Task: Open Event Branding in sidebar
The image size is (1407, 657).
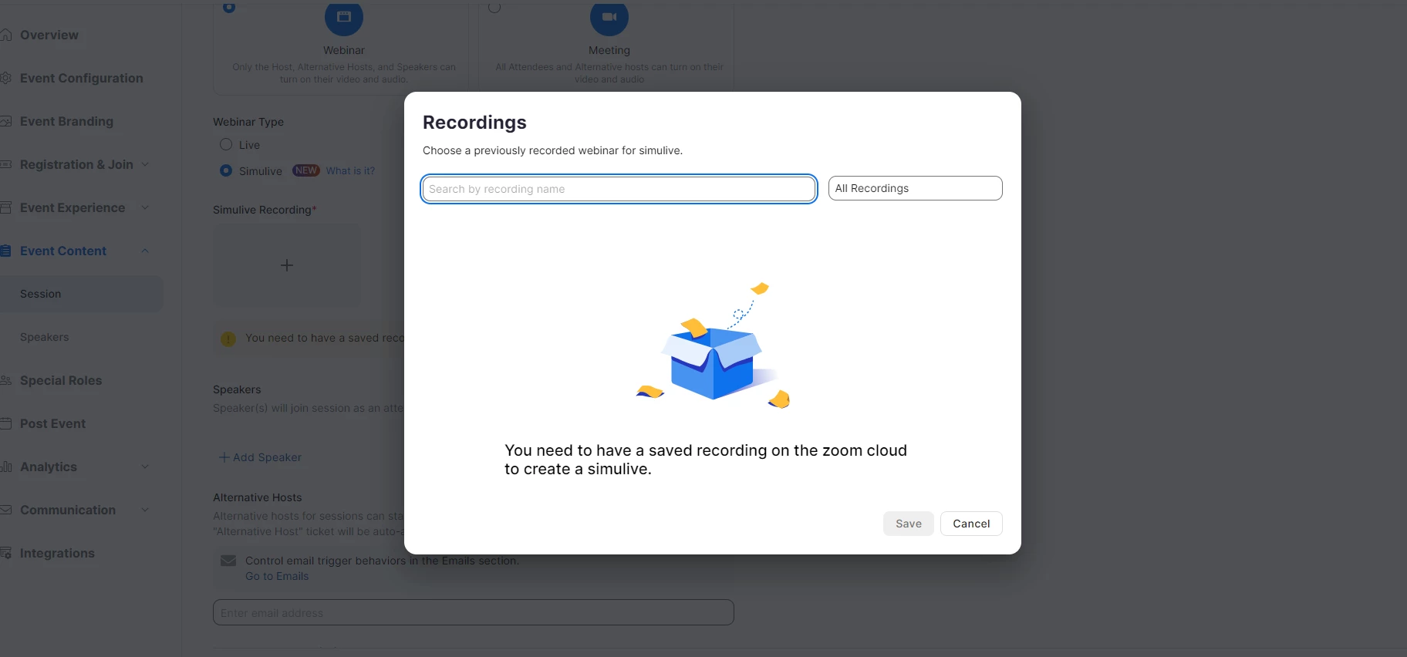Action: coord(66,121)
